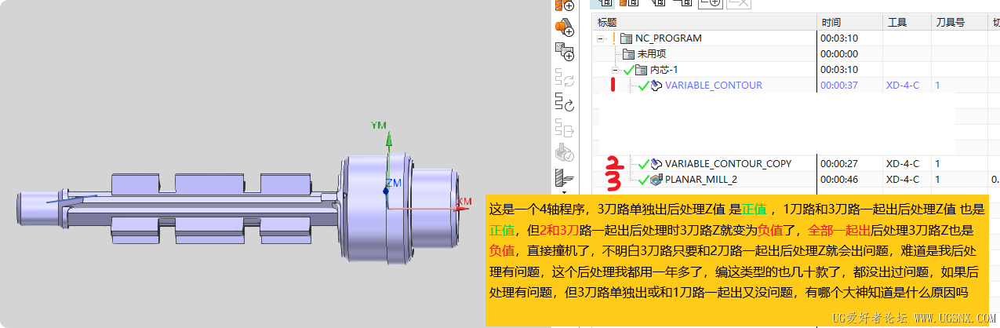
Task: Select the milling cutter icon at toolbar bottom
Action: pyautogui.click(x=564, y=178)
